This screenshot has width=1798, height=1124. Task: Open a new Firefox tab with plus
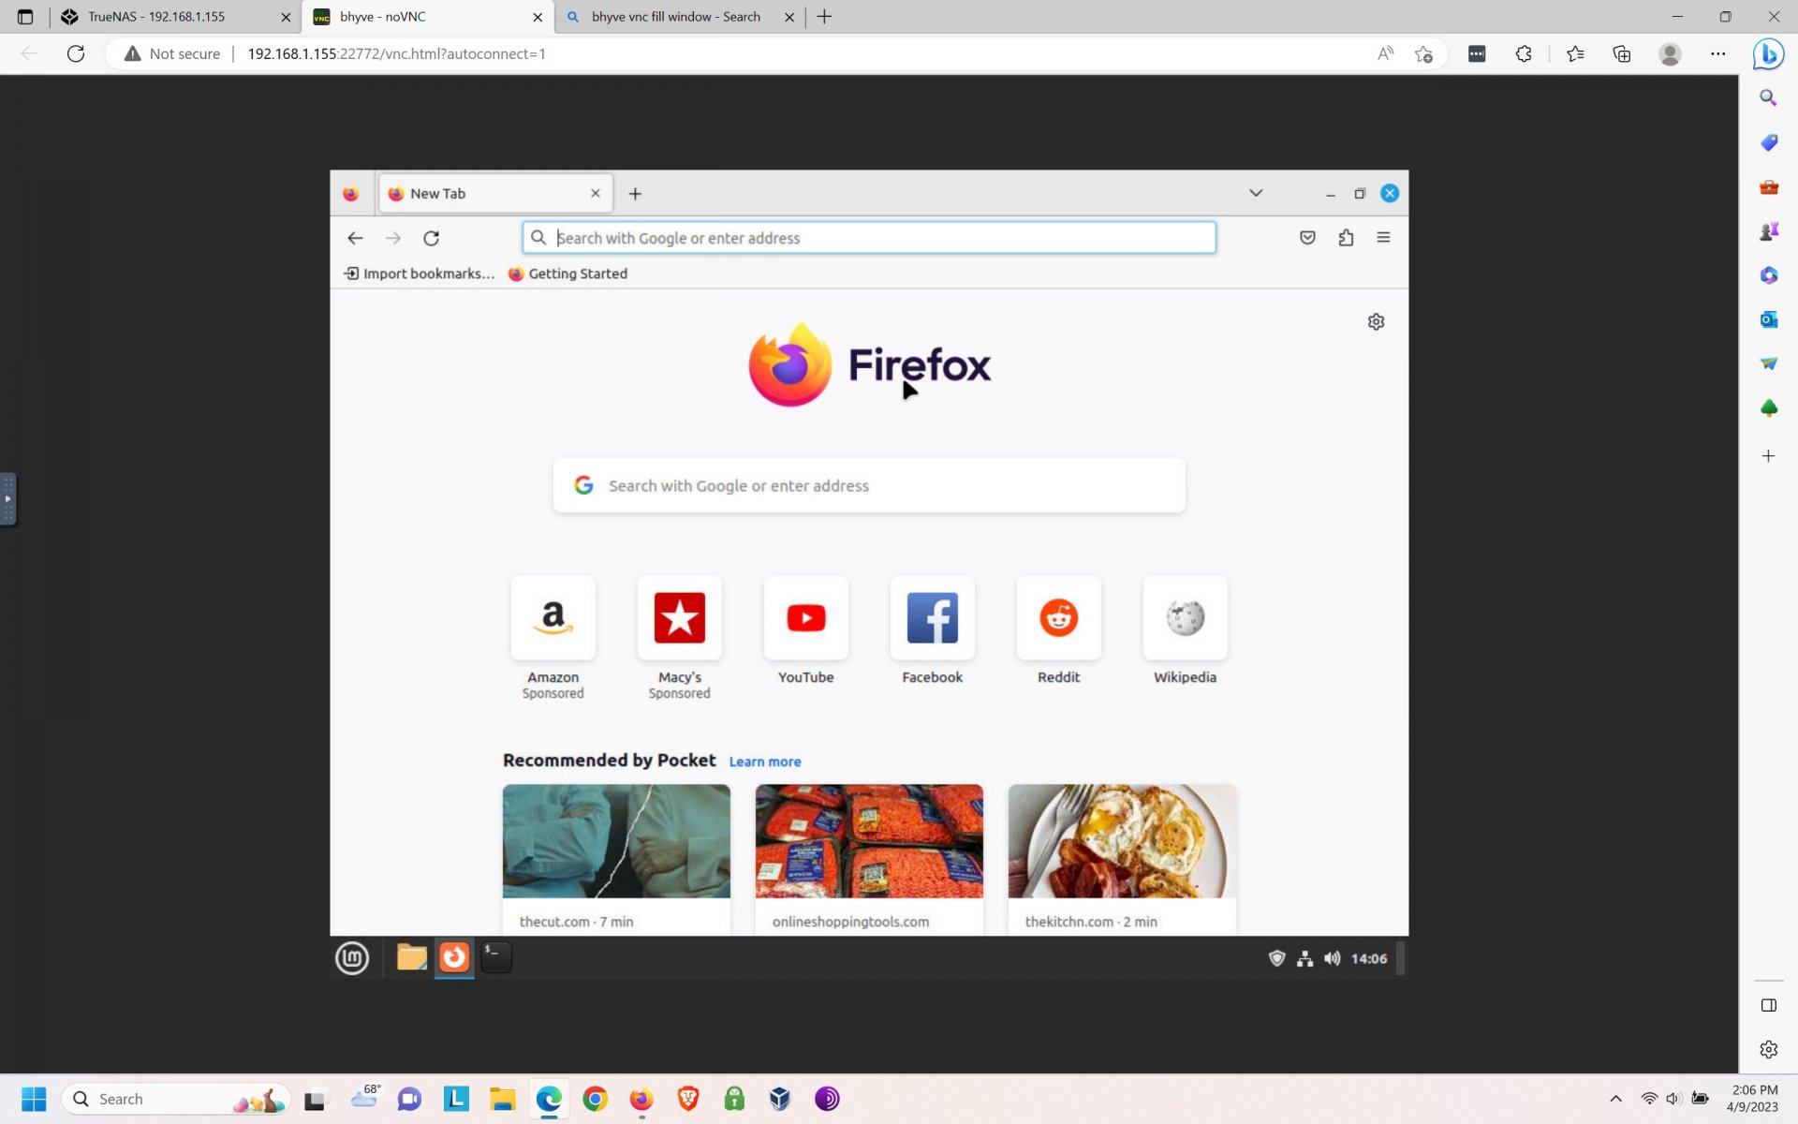[635, 194]
